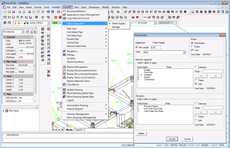Select the Circle draw tool icon
The image size is (230, 148).
coord(156,12)
